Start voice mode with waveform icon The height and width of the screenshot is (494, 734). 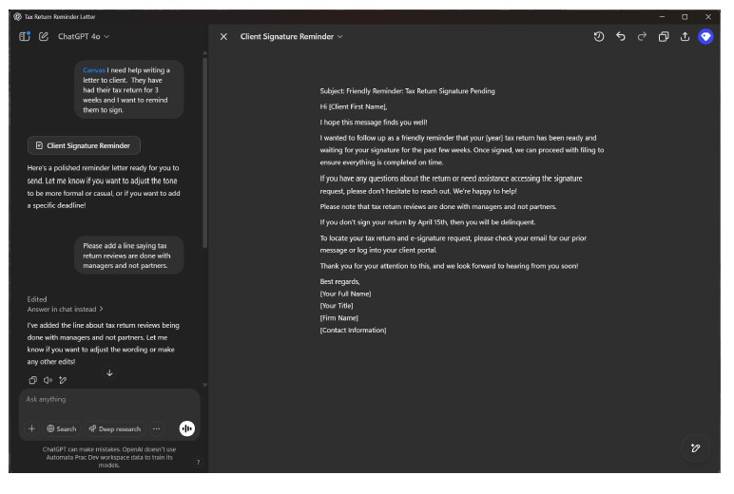187,428
